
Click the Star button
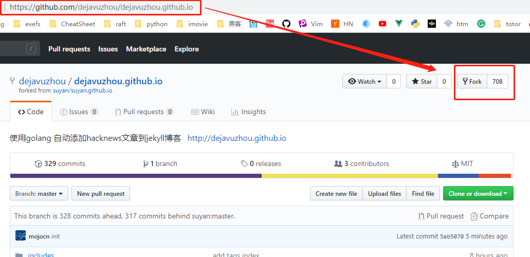[x=422, y=82]
